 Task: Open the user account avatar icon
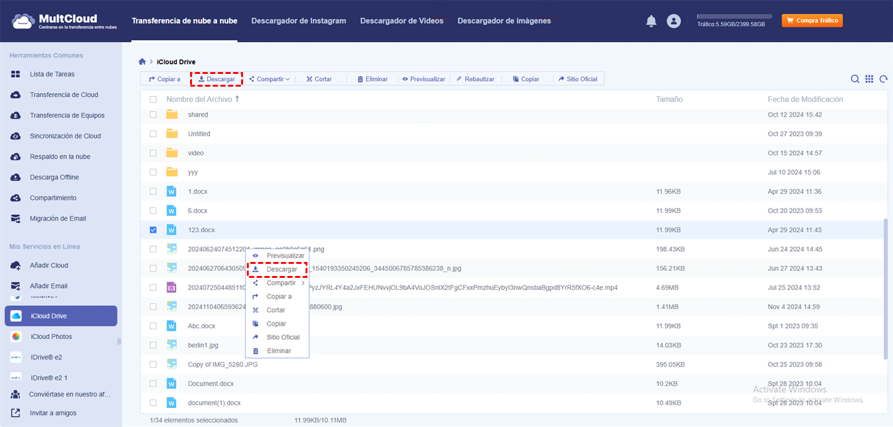point(674,21)
